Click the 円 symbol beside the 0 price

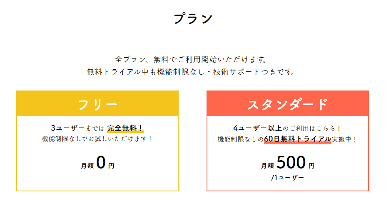point(111,166)
